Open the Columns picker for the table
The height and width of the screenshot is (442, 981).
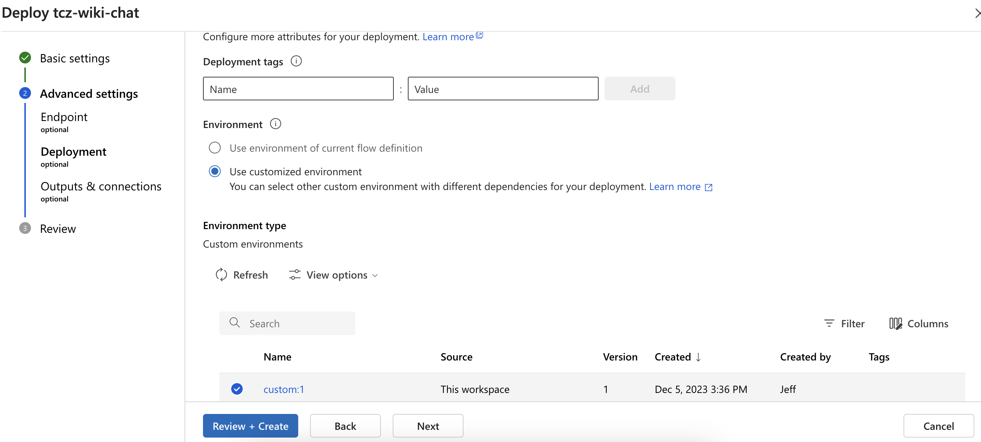pyautogui.click(x=896, y=323)
